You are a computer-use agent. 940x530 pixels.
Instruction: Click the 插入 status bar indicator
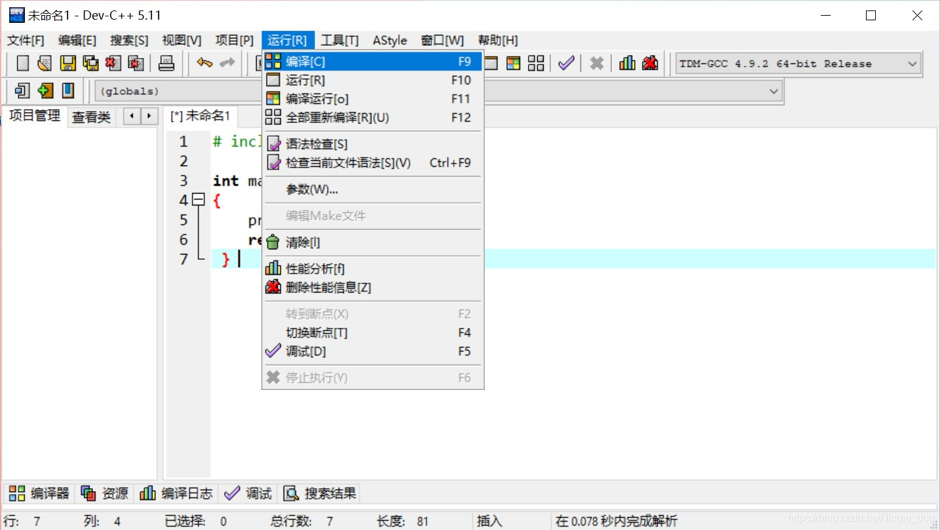click(489, 521)
